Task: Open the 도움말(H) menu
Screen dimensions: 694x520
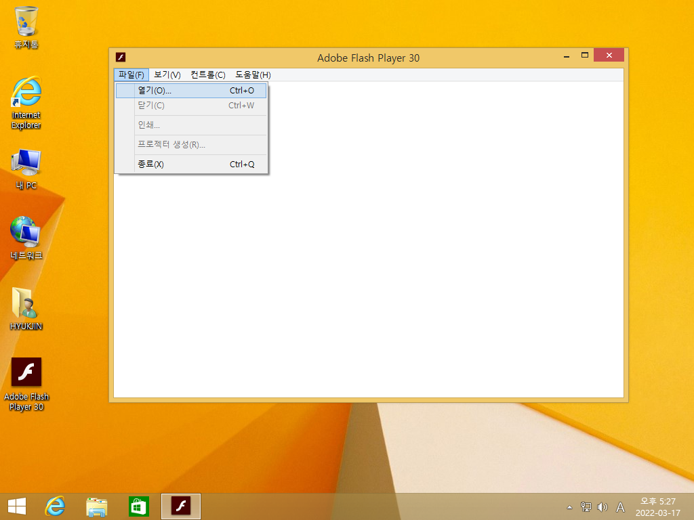Action: [x=253, y=74]
